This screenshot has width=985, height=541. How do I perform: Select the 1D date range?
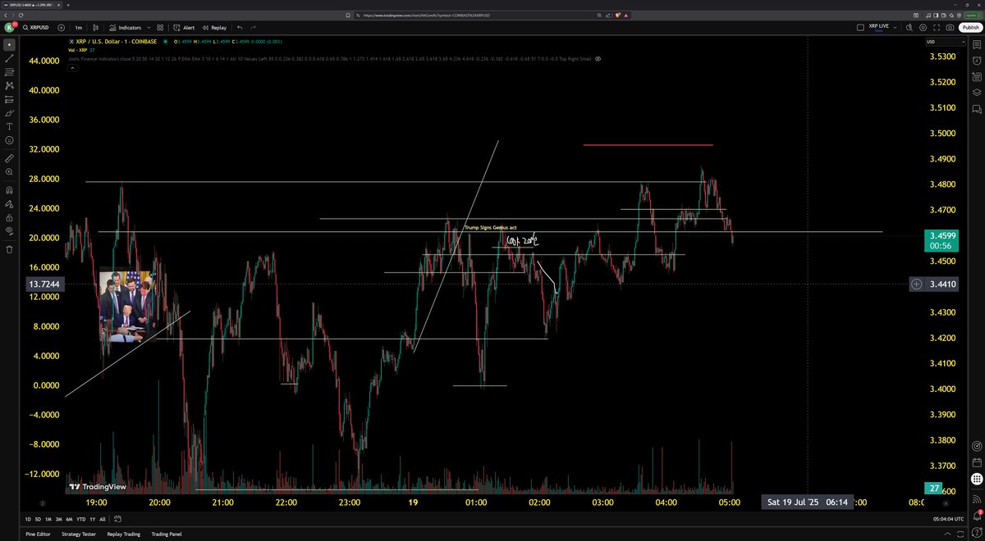[28, 519]
